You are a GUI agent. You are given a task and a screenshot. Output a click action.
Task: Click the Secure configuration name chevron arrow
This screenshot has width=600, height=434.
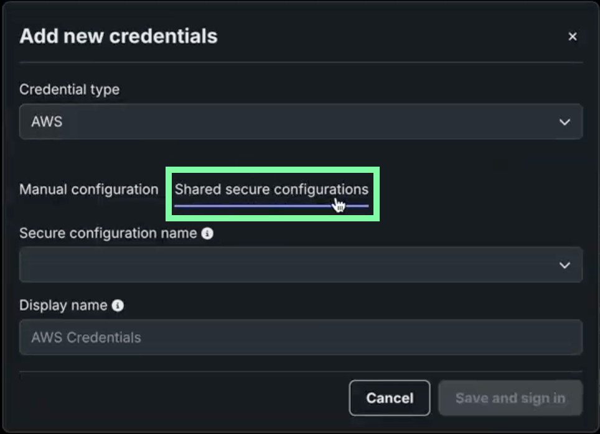565,265
